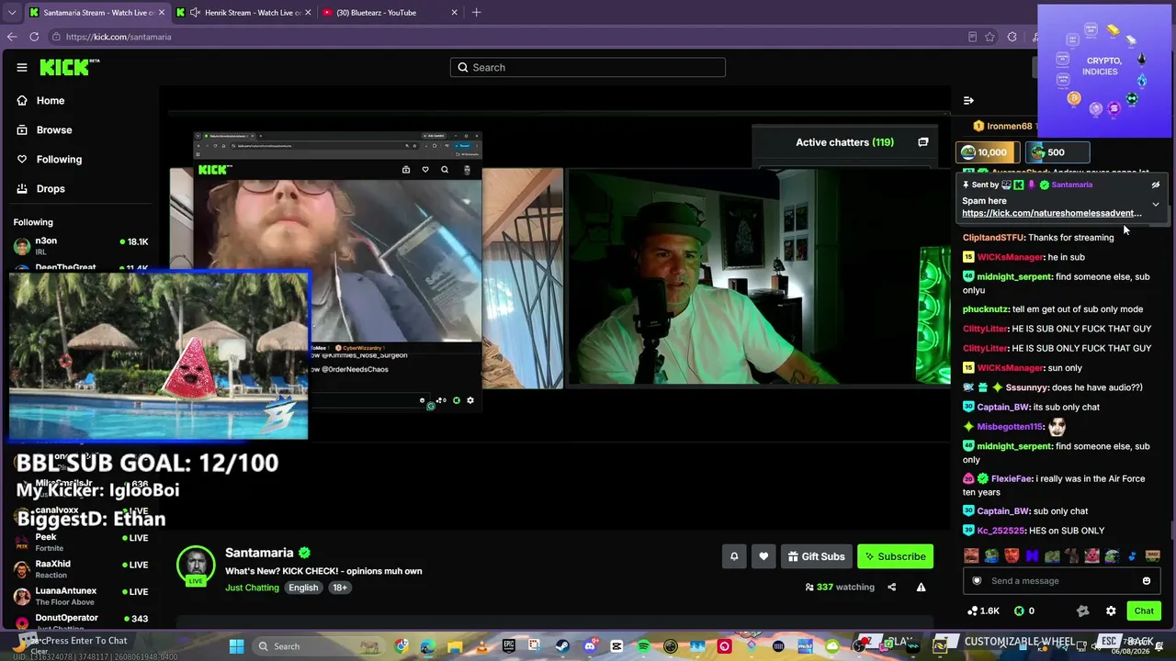Report the stream with warning icon
Screen dimensions: 1176x661
pos(921,588)
